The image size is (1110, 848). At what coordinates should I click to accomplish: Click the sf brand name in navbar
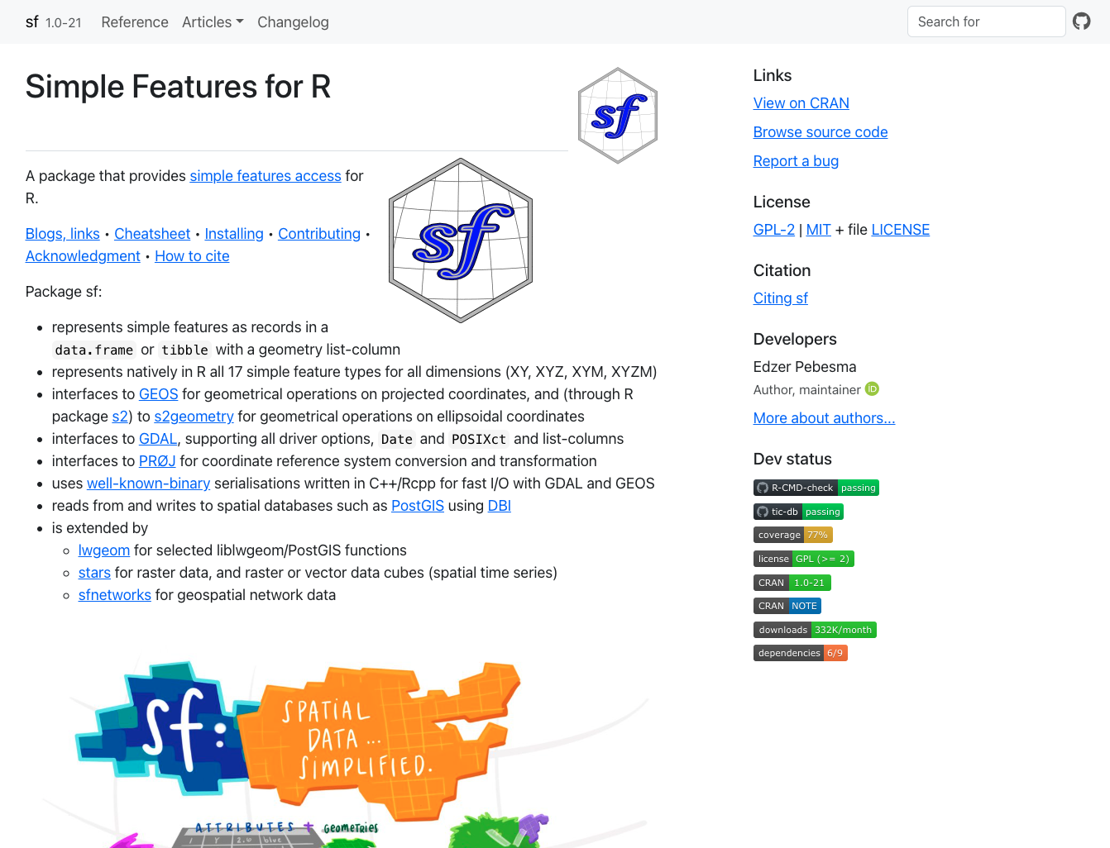point(32,22)
